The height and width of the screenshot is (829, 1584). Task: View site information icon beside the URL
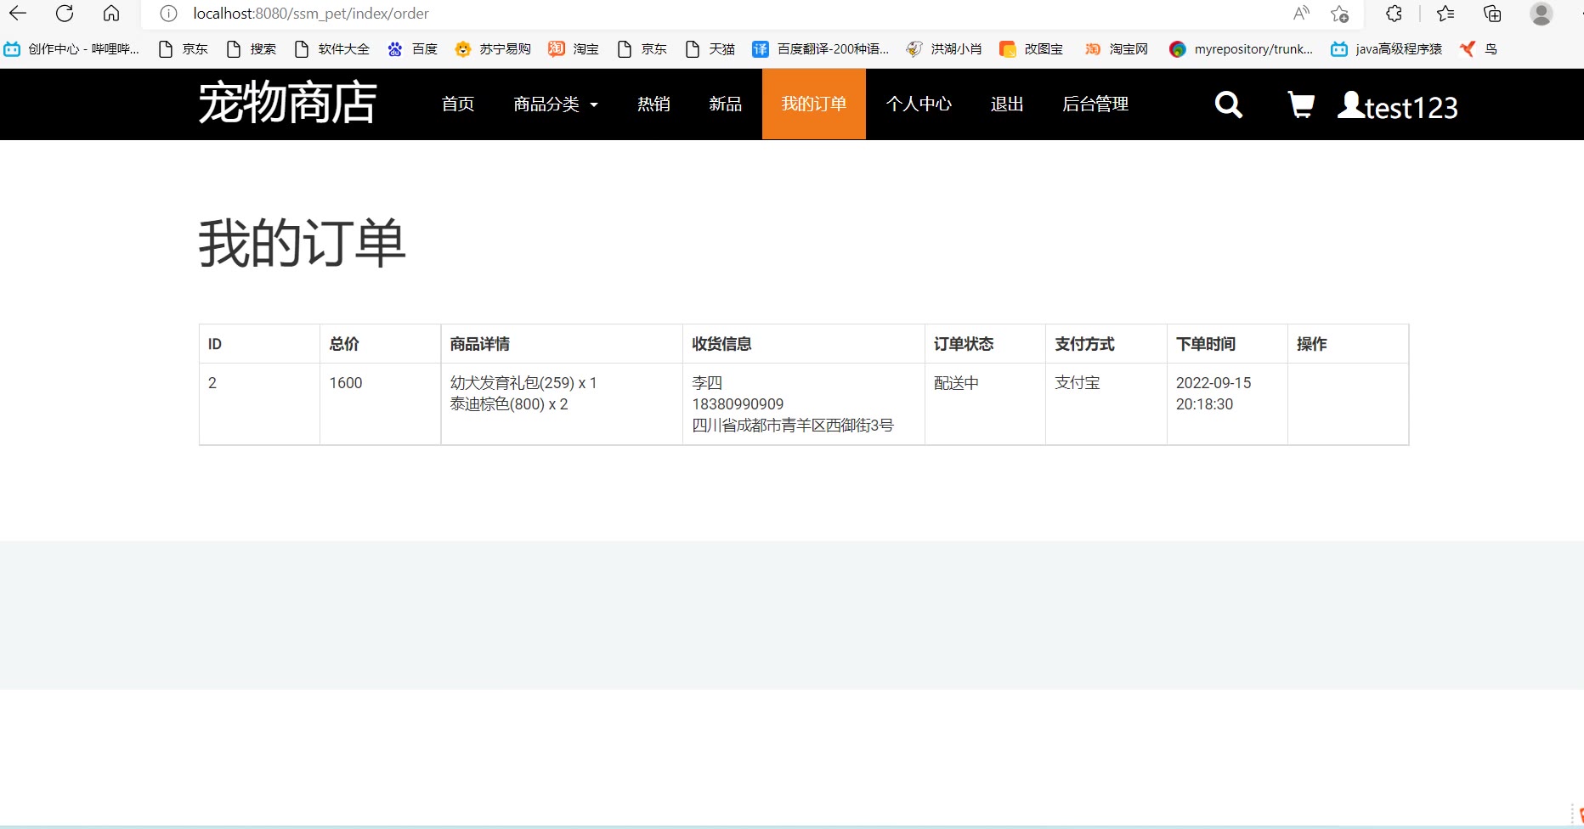coord(169,14)
